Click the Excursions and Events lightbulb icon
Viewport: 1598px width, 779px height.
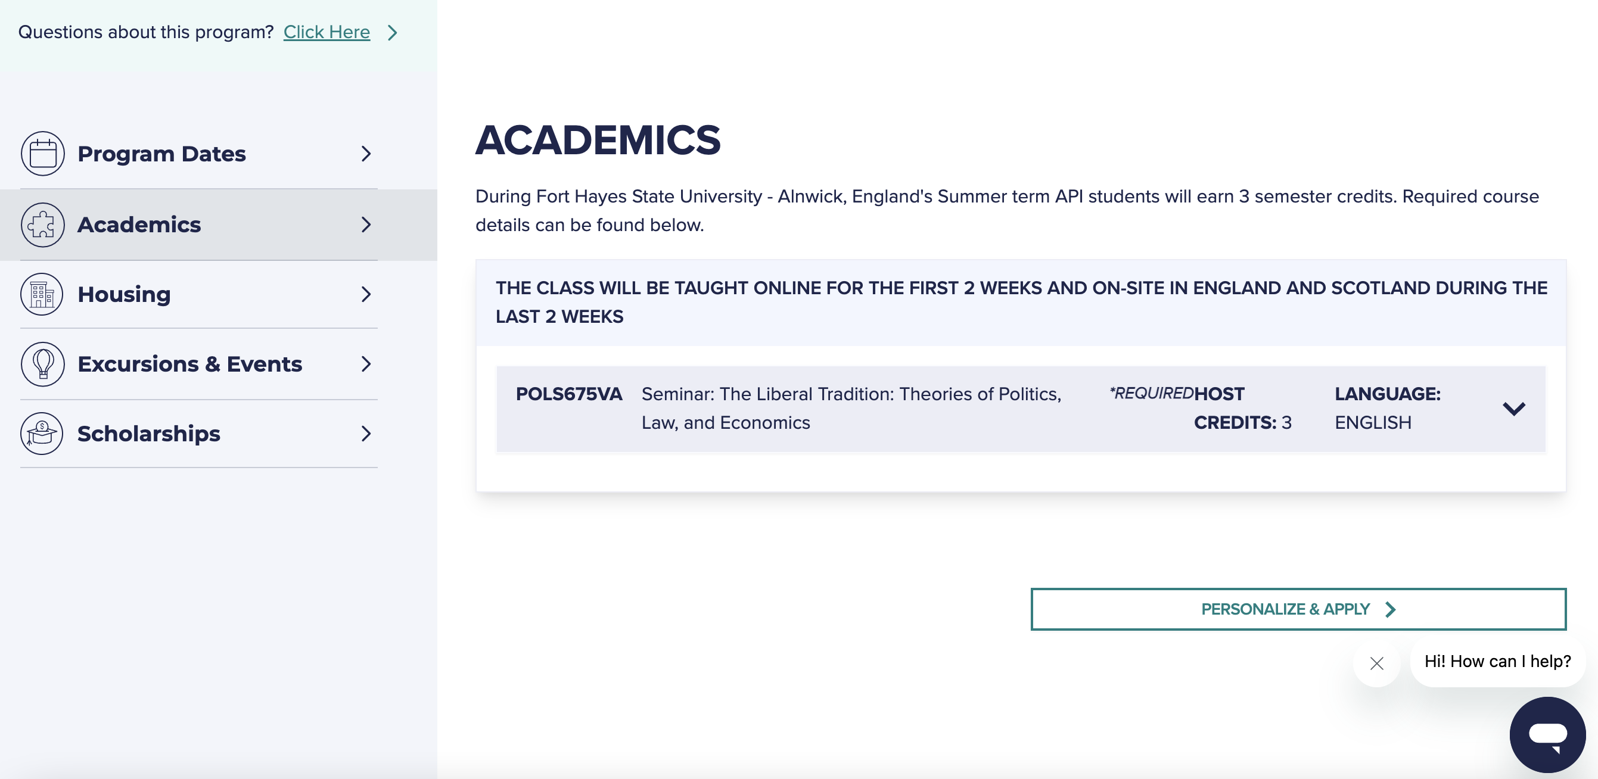tap(43, 363)
